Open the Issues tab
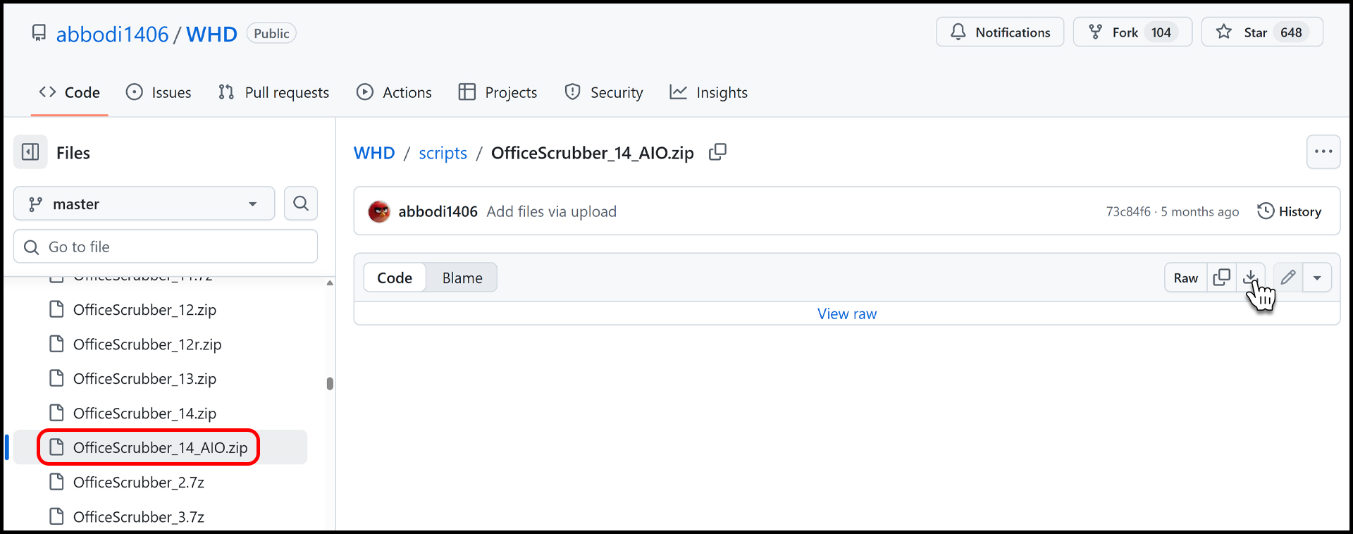 coord(159,92)
